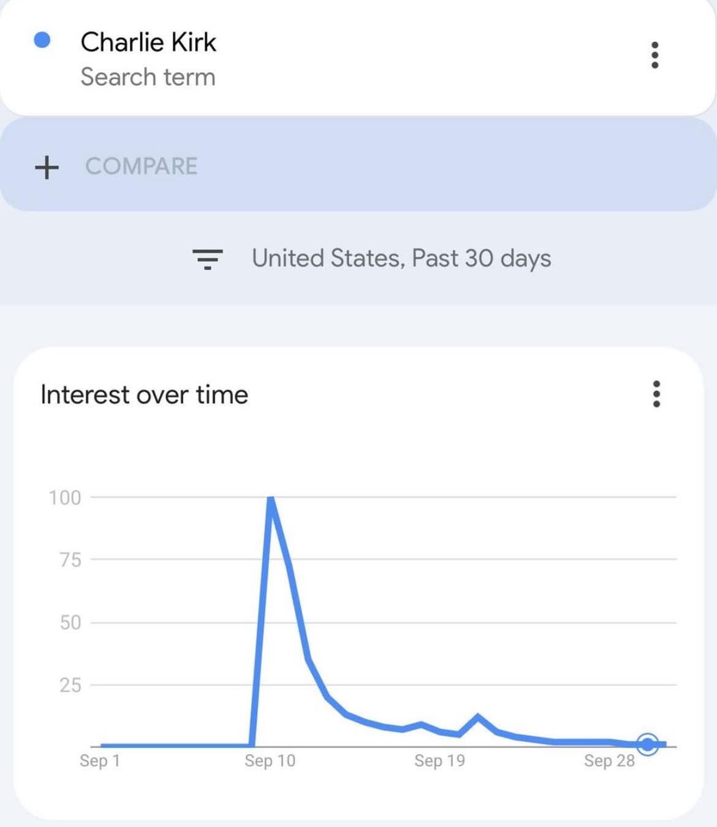This screenshot has height=827, width=717.
Task: Tap the filter lines icon
Action: [207, 259]
